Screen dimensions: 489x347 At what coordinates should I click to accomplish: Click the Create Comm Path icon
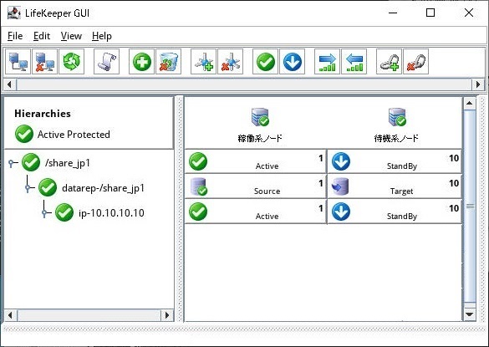pyautogui.click(x=203, y=62)
